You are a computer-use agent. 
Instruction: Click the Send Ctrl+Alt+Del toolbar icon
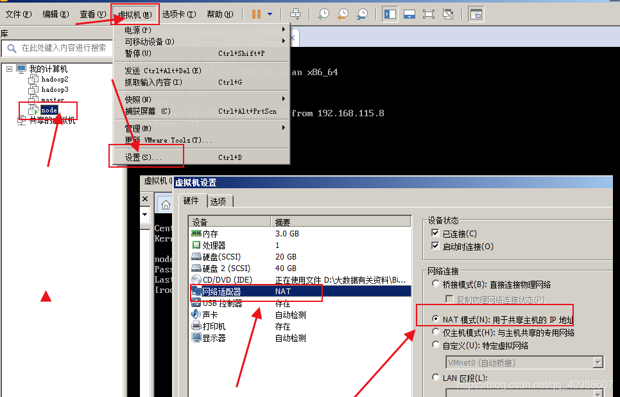coord(295,13)
